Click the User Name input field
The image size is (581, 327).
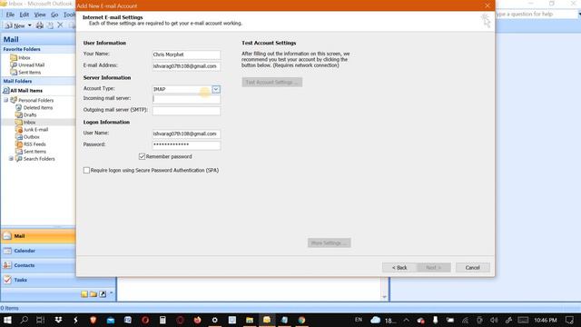click(186, 134)
